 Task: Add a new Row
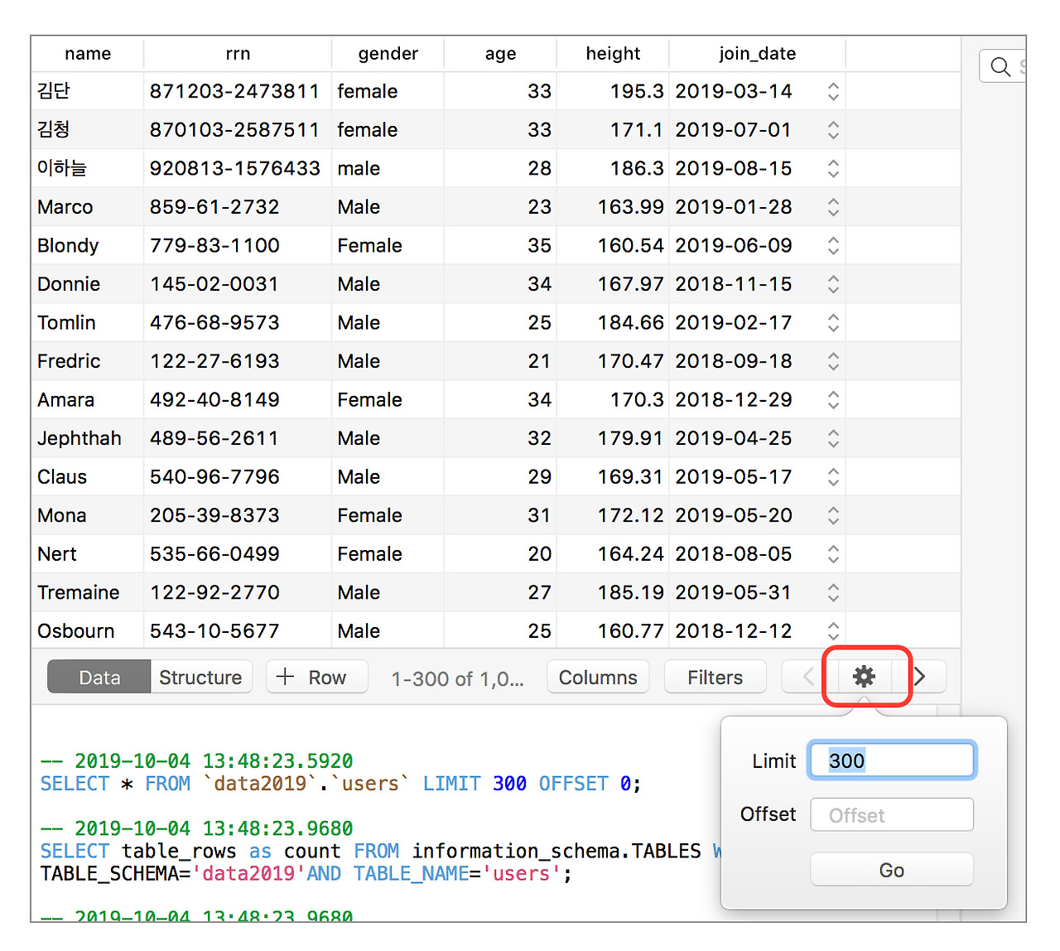click(x=317, y=677)
